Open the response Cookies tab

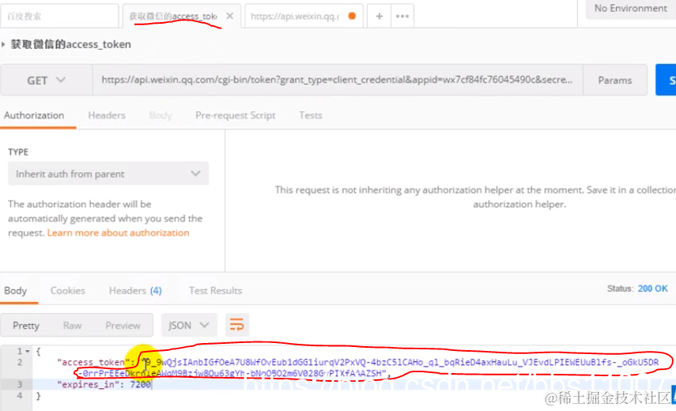(68, 291)
